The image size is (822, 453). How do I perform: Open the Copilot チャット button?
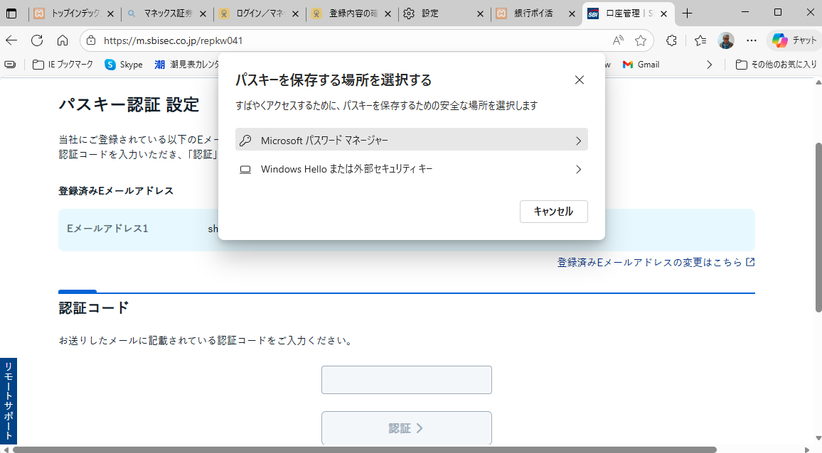(x=794, y=40)
